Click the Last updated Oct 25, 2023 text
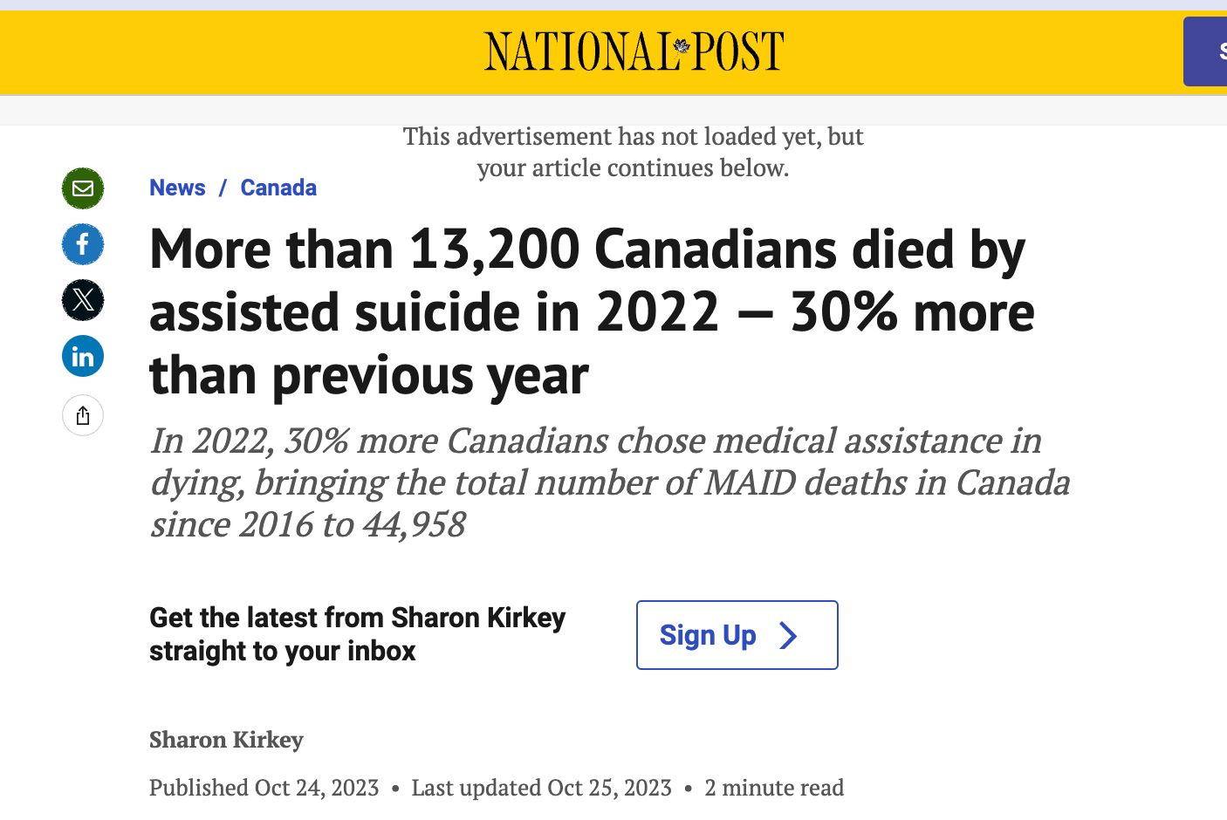 click(x=541, y=788)
